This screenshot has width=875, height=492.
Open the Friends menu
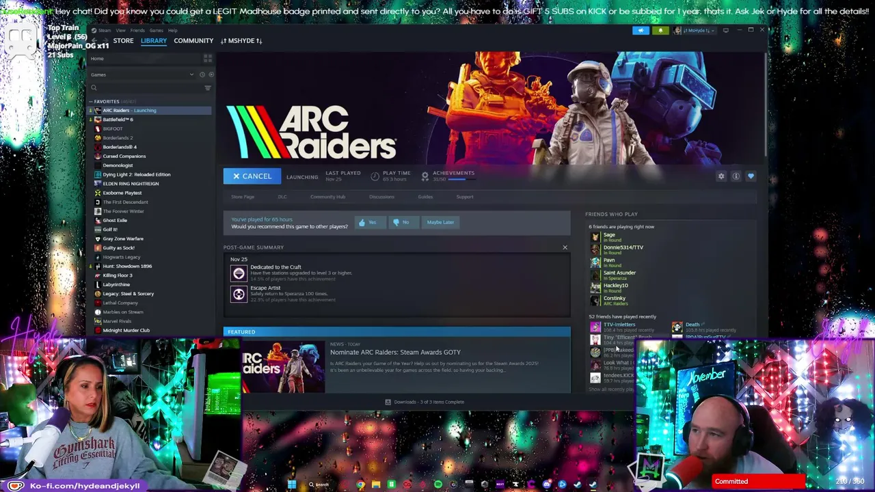tap(137, 31)
